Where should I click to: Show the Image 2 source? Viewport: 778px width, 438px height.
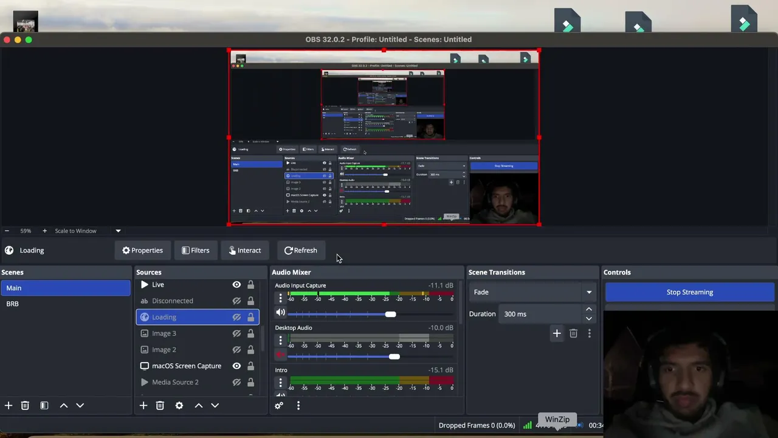point(236,350)
